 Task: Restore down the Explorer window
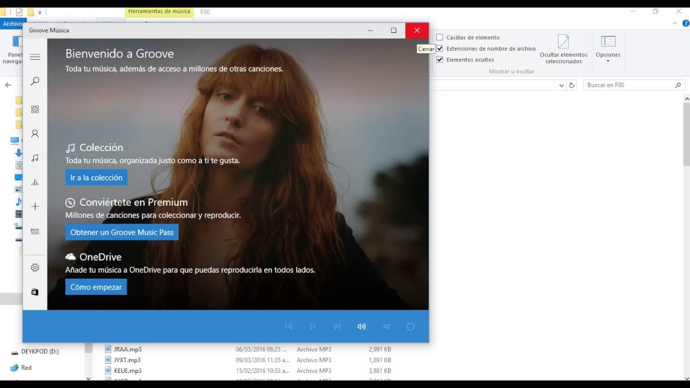[655, 11]
